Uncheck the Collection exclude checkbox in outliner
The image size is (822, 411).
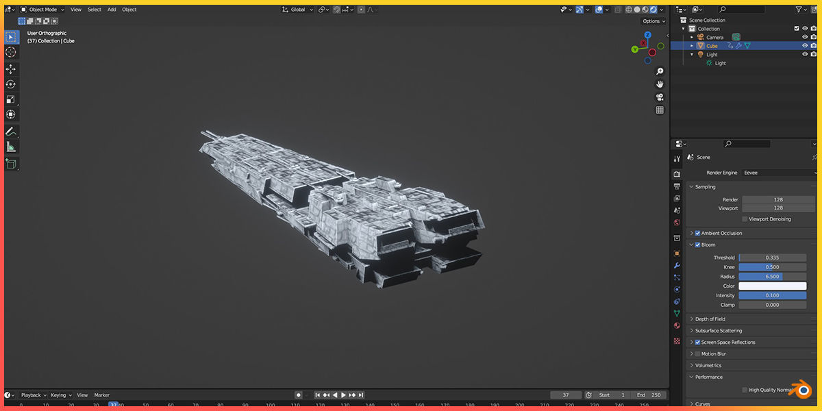(x=796, y=29)
